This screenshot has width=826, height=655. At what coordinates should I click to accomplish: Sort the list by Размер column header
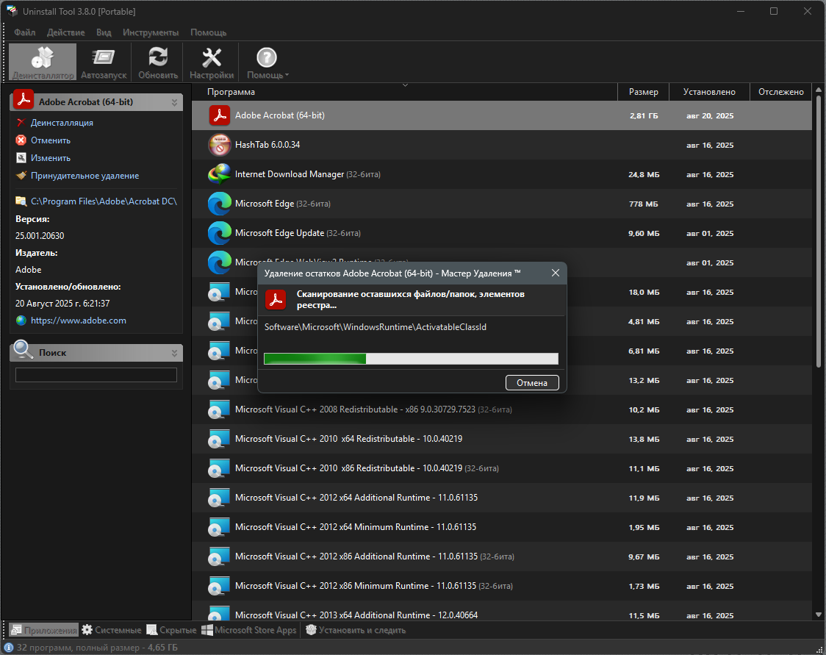pyautogui.click(x=643, y=92)
